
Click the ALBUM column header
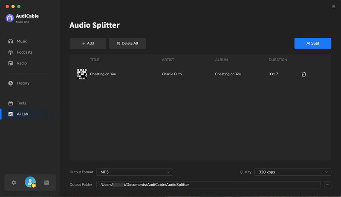pyautogui.click(x=221, y=60)
